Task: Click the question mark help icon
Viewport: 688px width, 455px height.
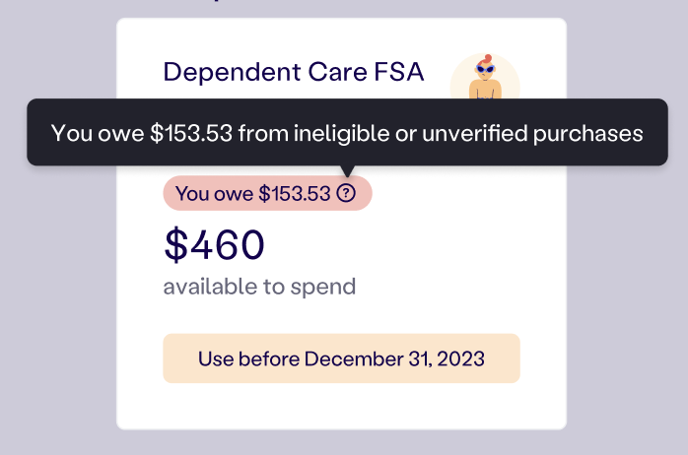Action: tap(346, 194)
